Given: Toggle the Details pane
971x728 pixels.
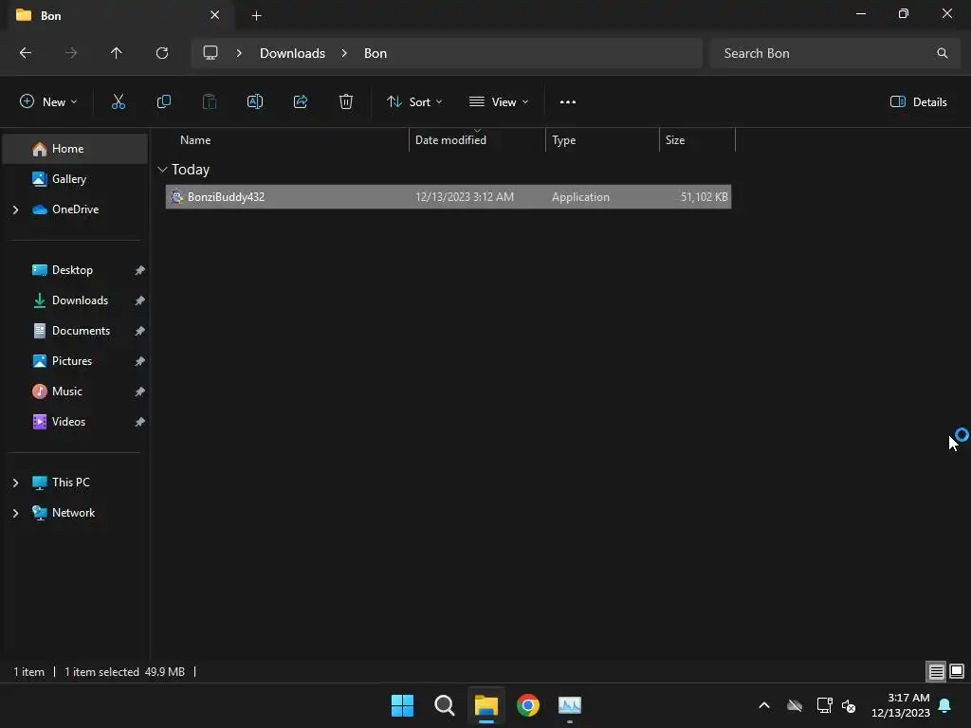Looking at the screenshot, I should click(x=918, y=102).
